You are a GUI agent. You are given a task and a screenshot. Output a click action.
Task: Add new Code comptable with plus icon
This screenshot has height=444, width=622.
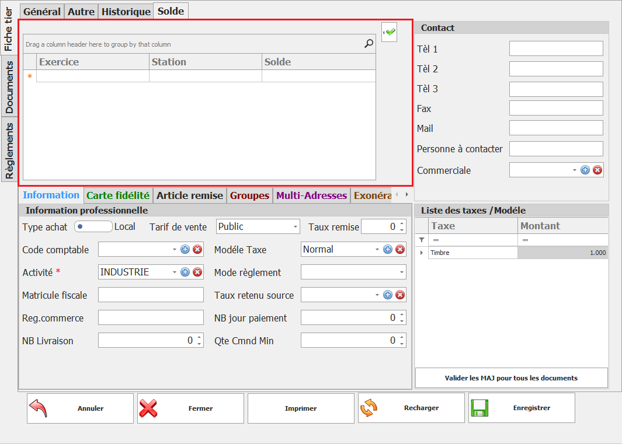point(185,250)
